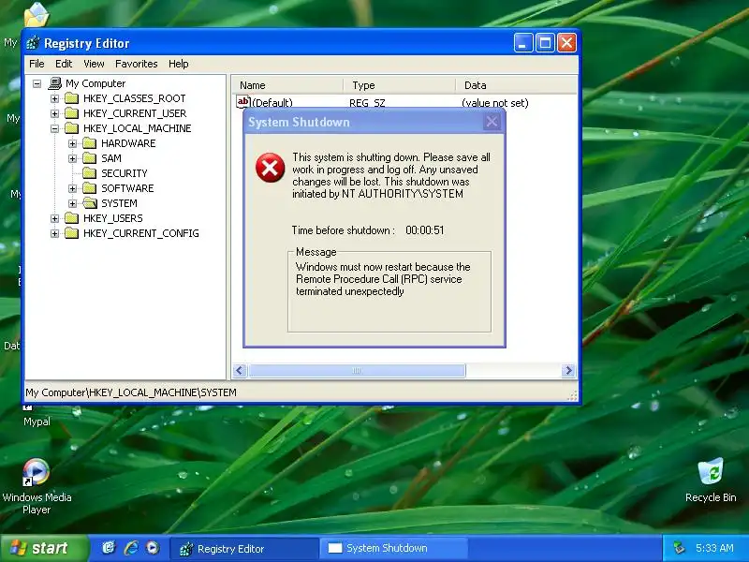Click the 5:33 AM taskbar clock
The image size is (749, 562).
click(x=714, y=548)
